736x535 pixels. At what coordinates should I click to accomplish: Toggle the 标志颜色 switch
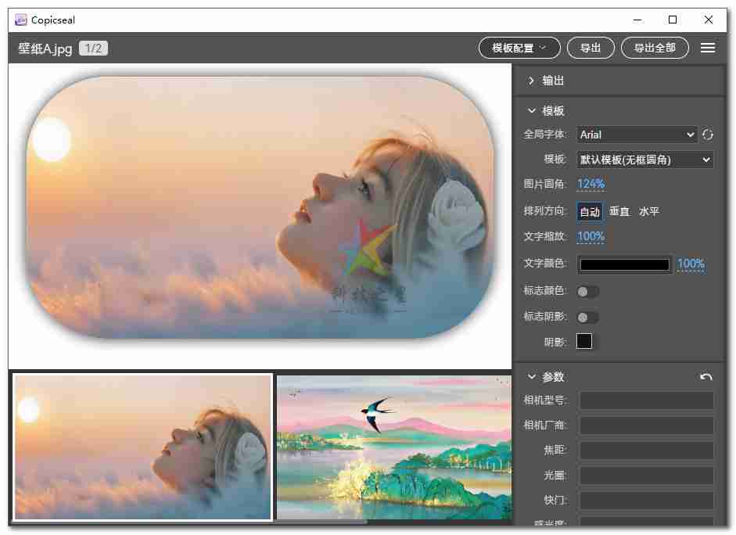587,292
